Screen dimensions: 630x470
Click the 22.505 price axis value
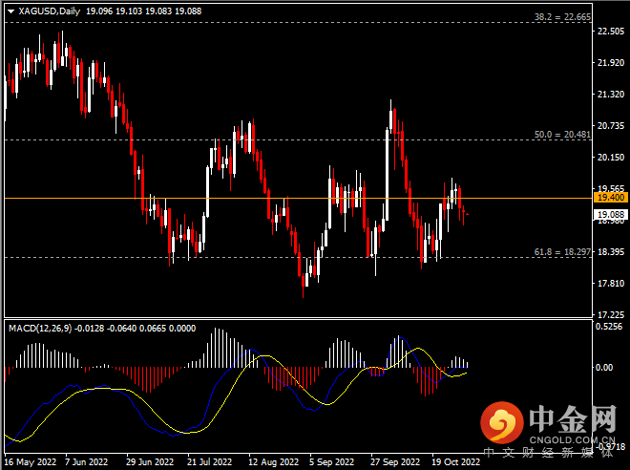click(611, 32)
